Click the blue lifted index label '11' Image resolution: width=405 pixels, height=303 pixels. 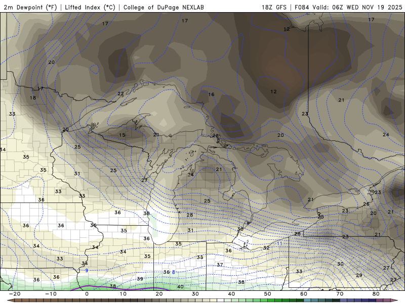279,243
